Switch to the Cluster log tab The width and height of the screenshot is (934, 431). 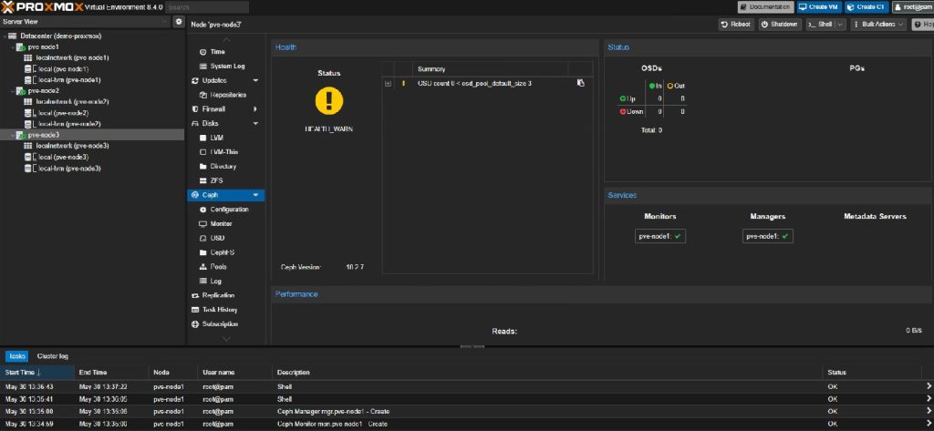(52, 356)
